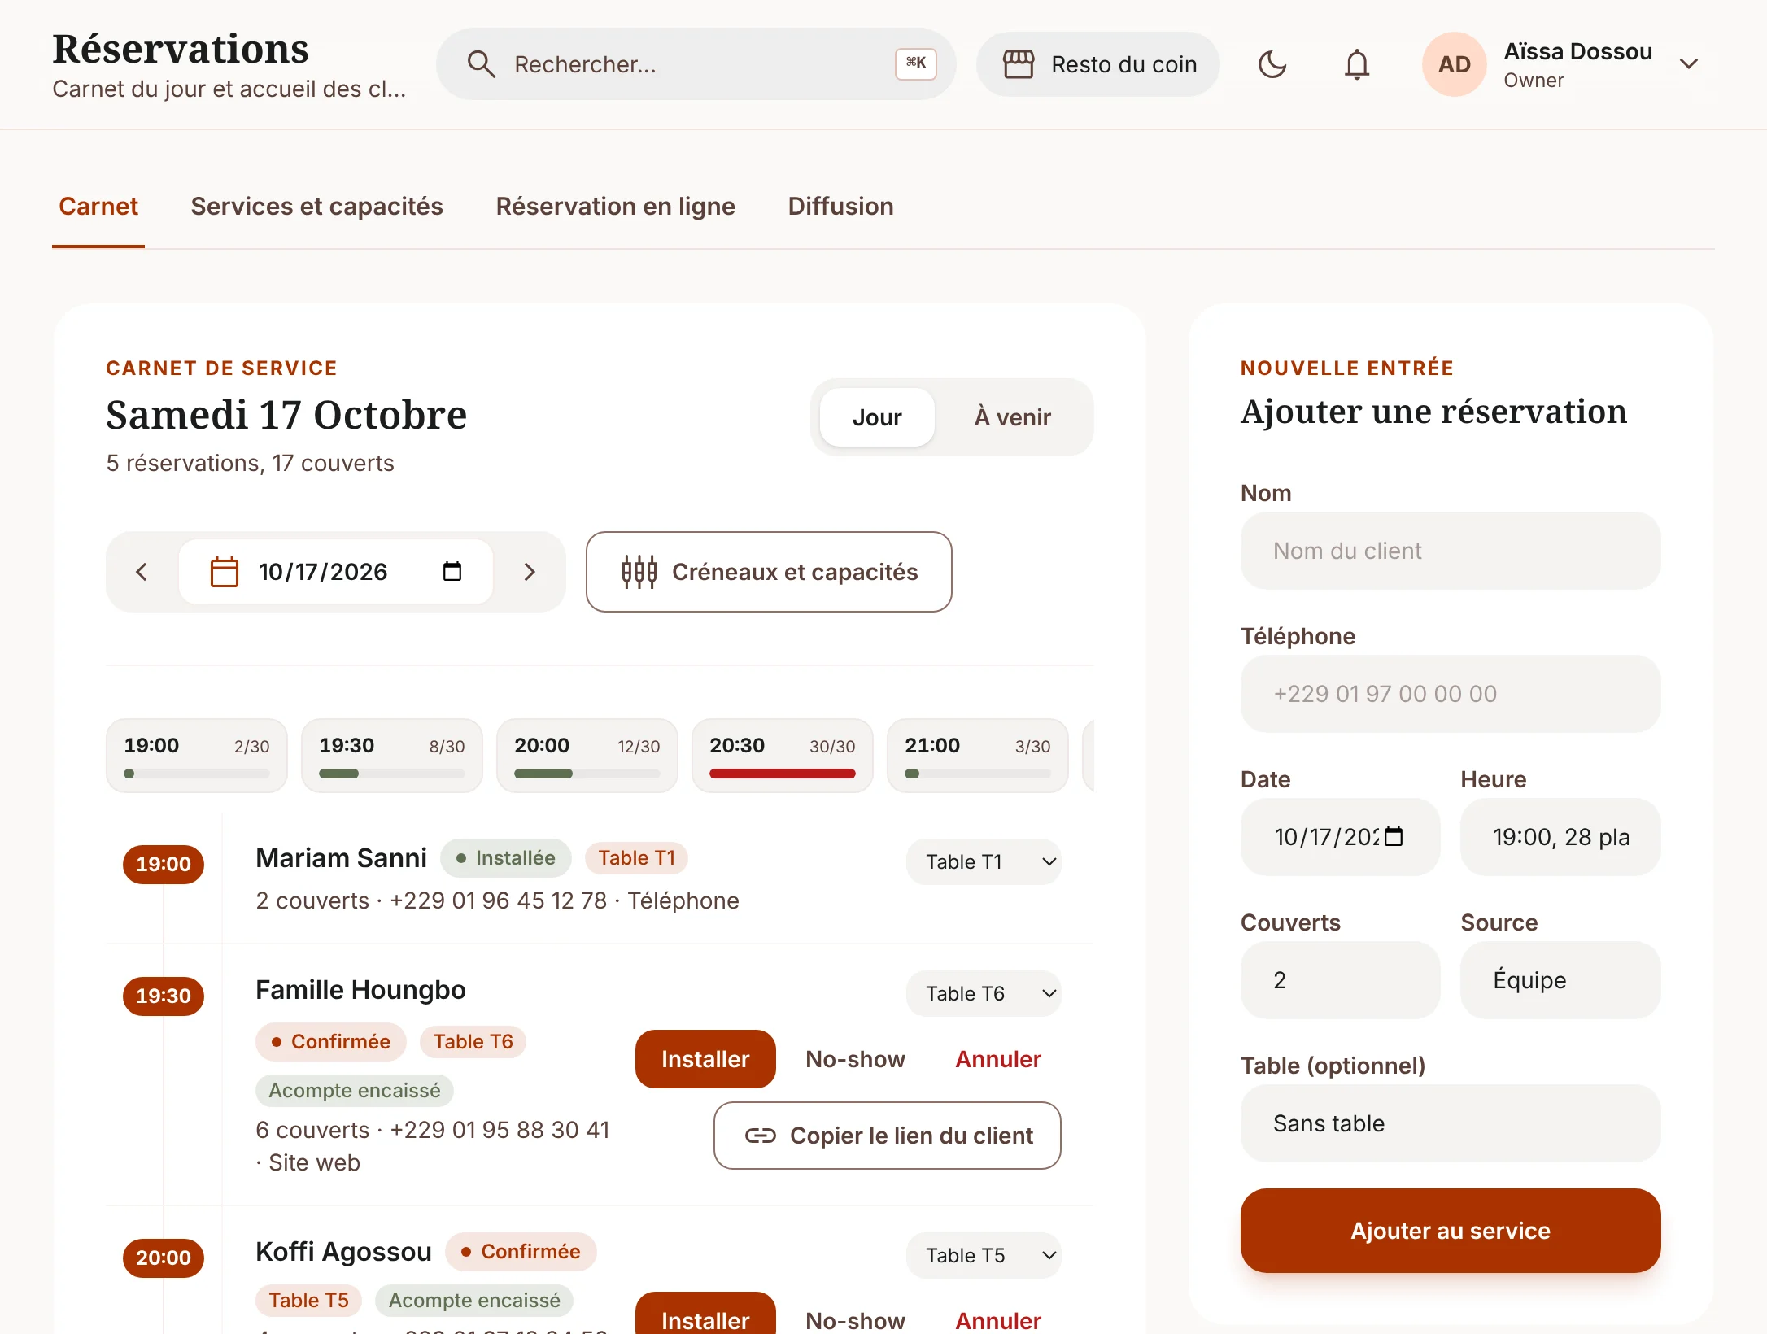The width and height of the screenshot is (1767, 1334).
Task: Open the Carnet tab
Action: coord(98,207)
